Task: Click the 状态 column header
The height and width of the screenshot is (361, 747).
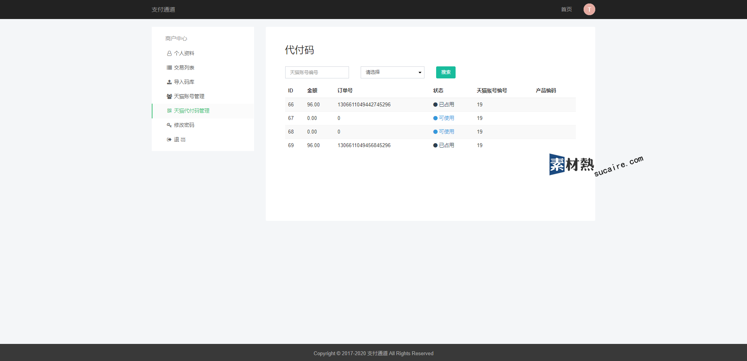Action: 438,90
